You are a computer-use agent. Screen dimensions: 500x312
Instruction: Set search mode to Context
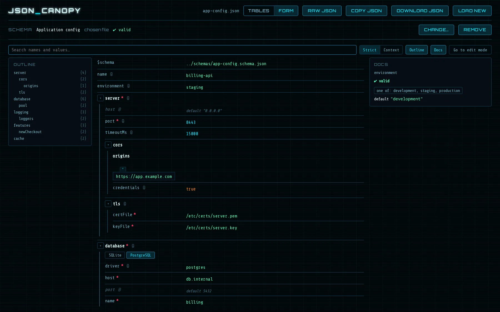point(391,50)
